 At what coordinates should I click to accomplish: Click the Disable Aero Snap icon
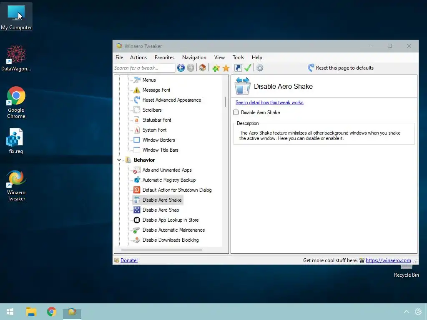(x=137, y=210)
